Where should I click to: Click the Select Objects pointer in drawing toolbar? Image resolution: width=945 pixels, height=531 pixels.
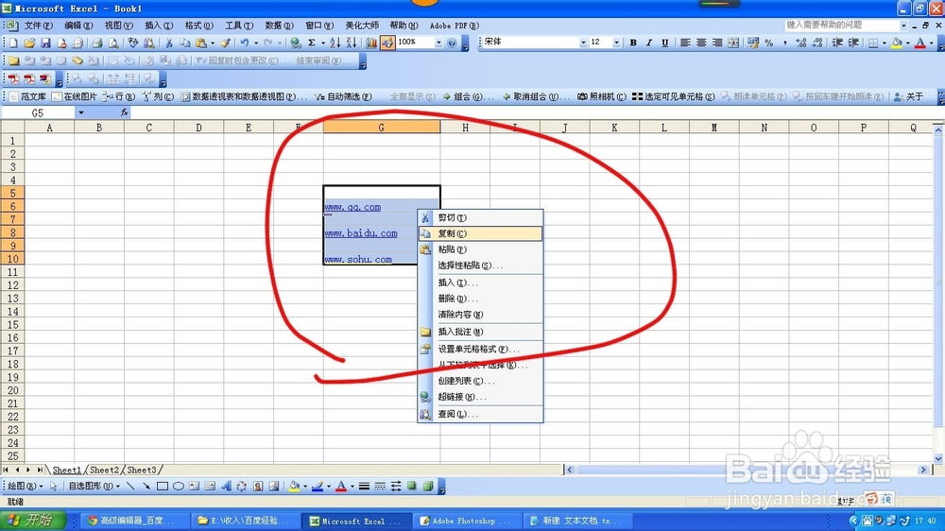pyautogui.click(x=53, y=486)
